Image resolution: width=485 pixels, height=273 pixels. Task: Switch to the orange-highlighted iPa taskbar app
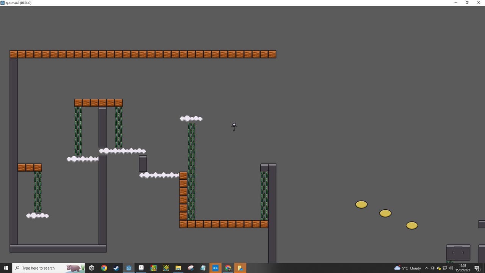coord(215,268)
